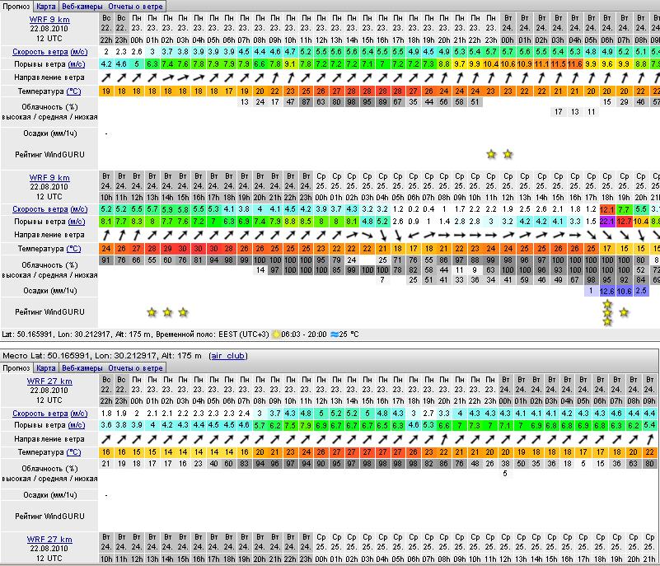Click the last star in the three-star rating group
Image resolution: width=660 pixels, height=566 pixels.
tap(183, 312)
